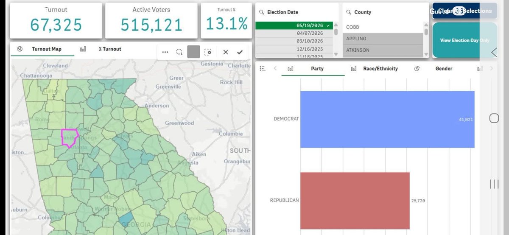Select ATKINSON in County list
Viewport: 509px width, 235px height.
coord(383,50)
